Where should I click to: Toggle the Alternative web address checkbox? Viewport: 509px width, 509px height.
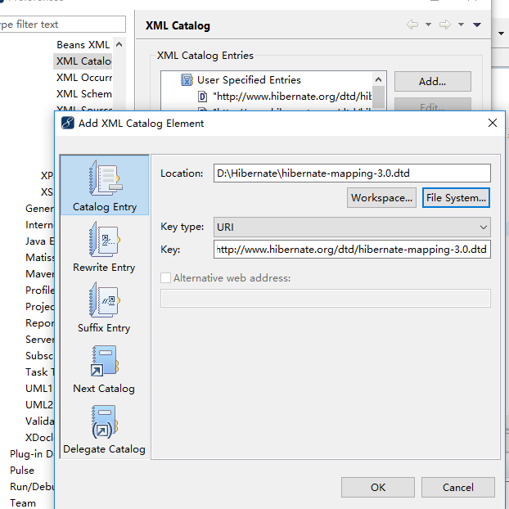pos(166,278)
